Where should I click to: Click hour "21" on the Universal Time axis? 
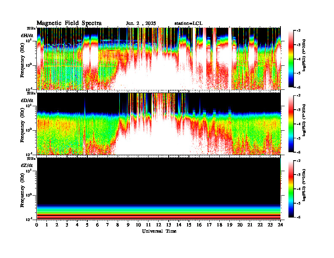click(250, 225)
